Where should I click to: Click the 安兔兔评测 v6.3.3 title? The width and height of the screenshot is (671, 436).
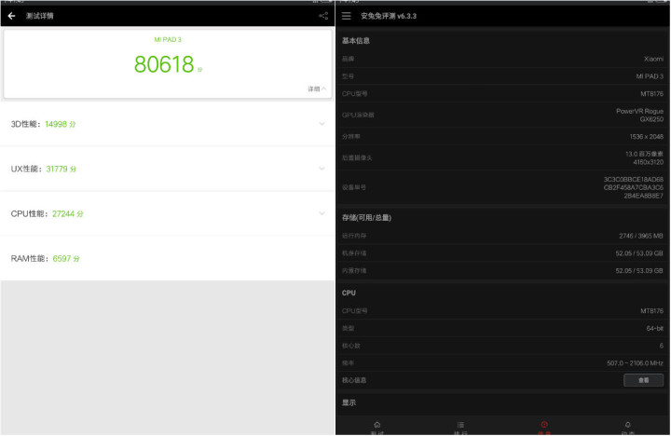389,16
